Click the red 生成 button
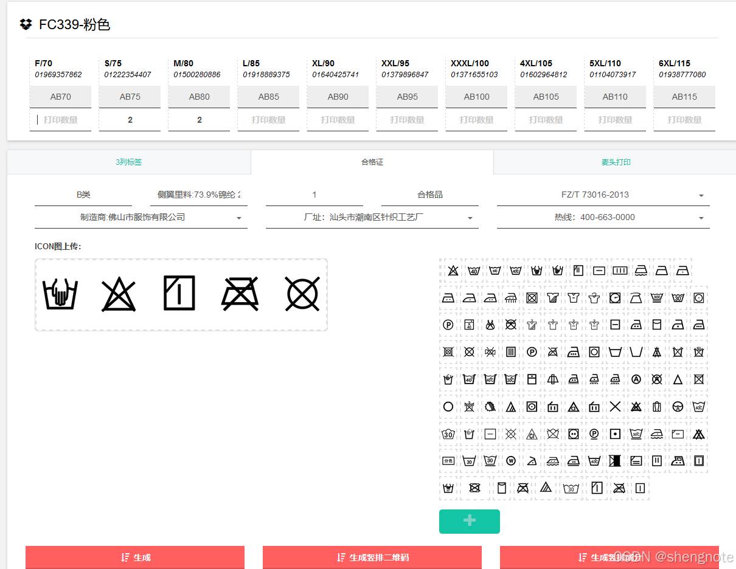The width and height of the screenshot is (736, 569). 134,557
